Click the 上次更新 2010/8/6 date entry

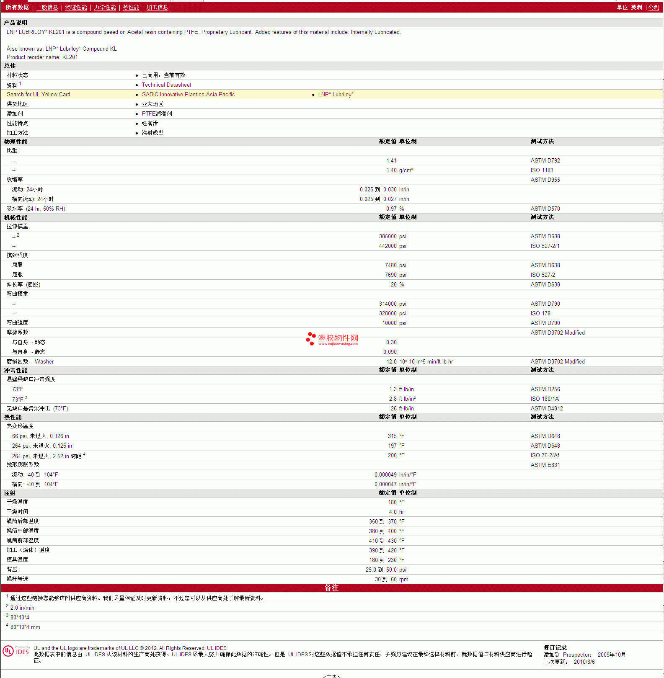click(569, 662)
